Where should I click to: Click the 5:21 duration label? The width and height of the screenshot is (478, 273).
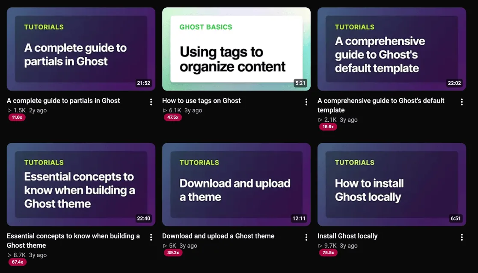[300, 83]
